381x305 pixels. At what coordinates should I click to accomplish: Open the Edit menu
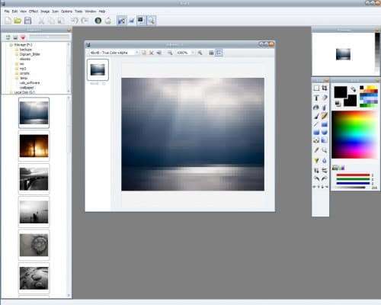tap(14, 11)
